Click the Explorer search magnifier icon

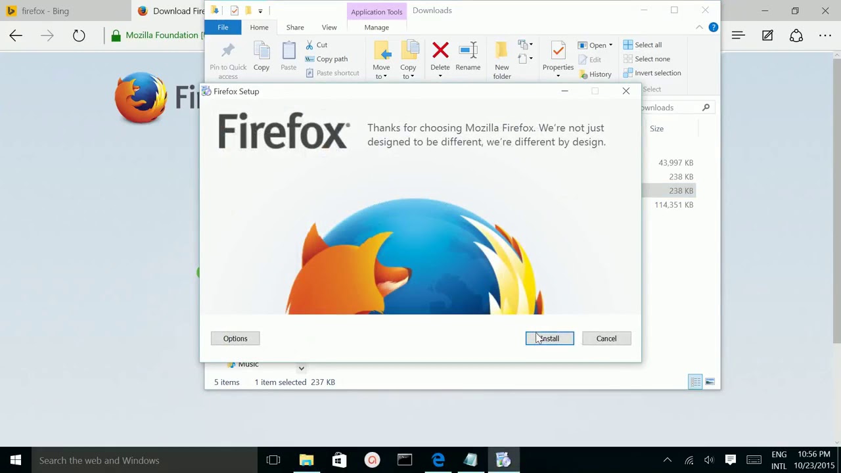point(706,107)
